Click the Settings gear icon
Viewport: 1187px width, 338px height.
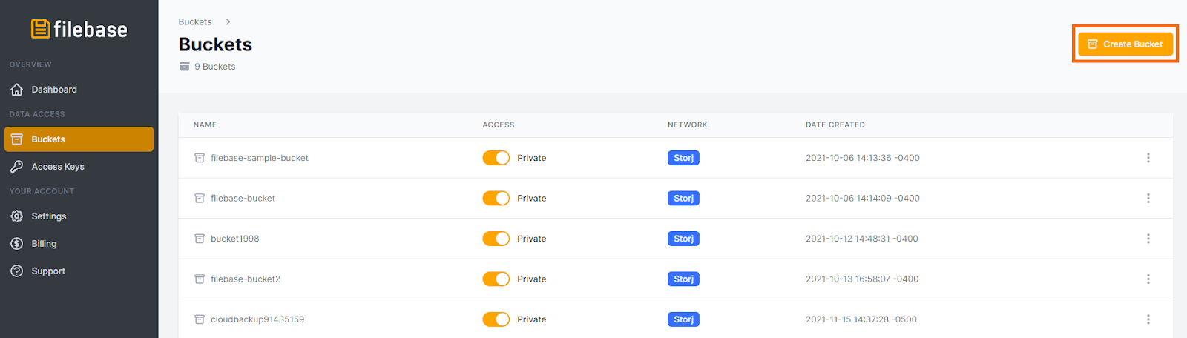click(x=17, y=216)
